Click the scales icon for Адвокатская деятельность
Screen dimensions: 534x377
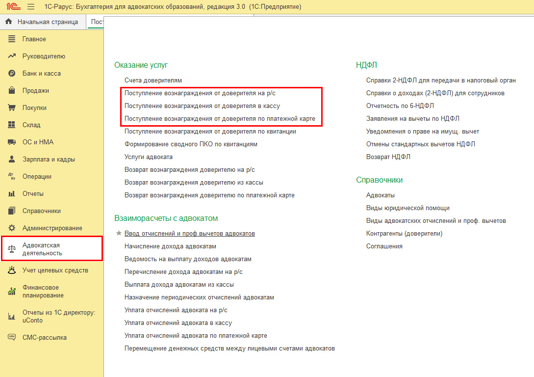[12, 249]
